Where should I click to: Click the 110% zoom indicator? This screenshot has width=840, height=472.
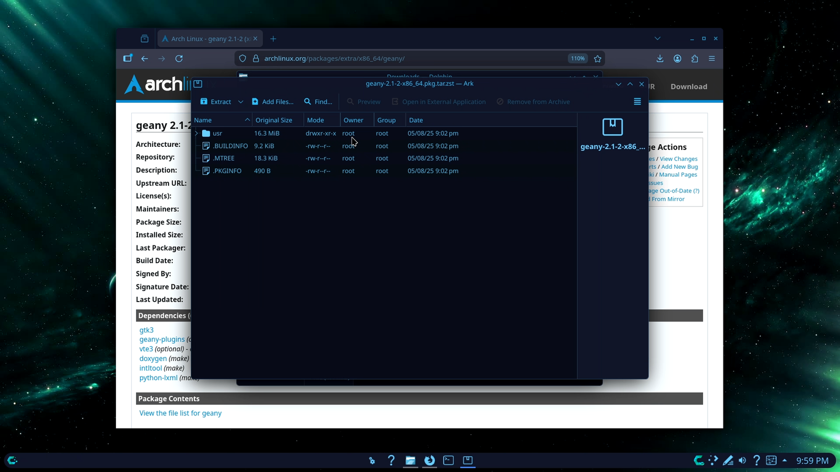point(577,59)
